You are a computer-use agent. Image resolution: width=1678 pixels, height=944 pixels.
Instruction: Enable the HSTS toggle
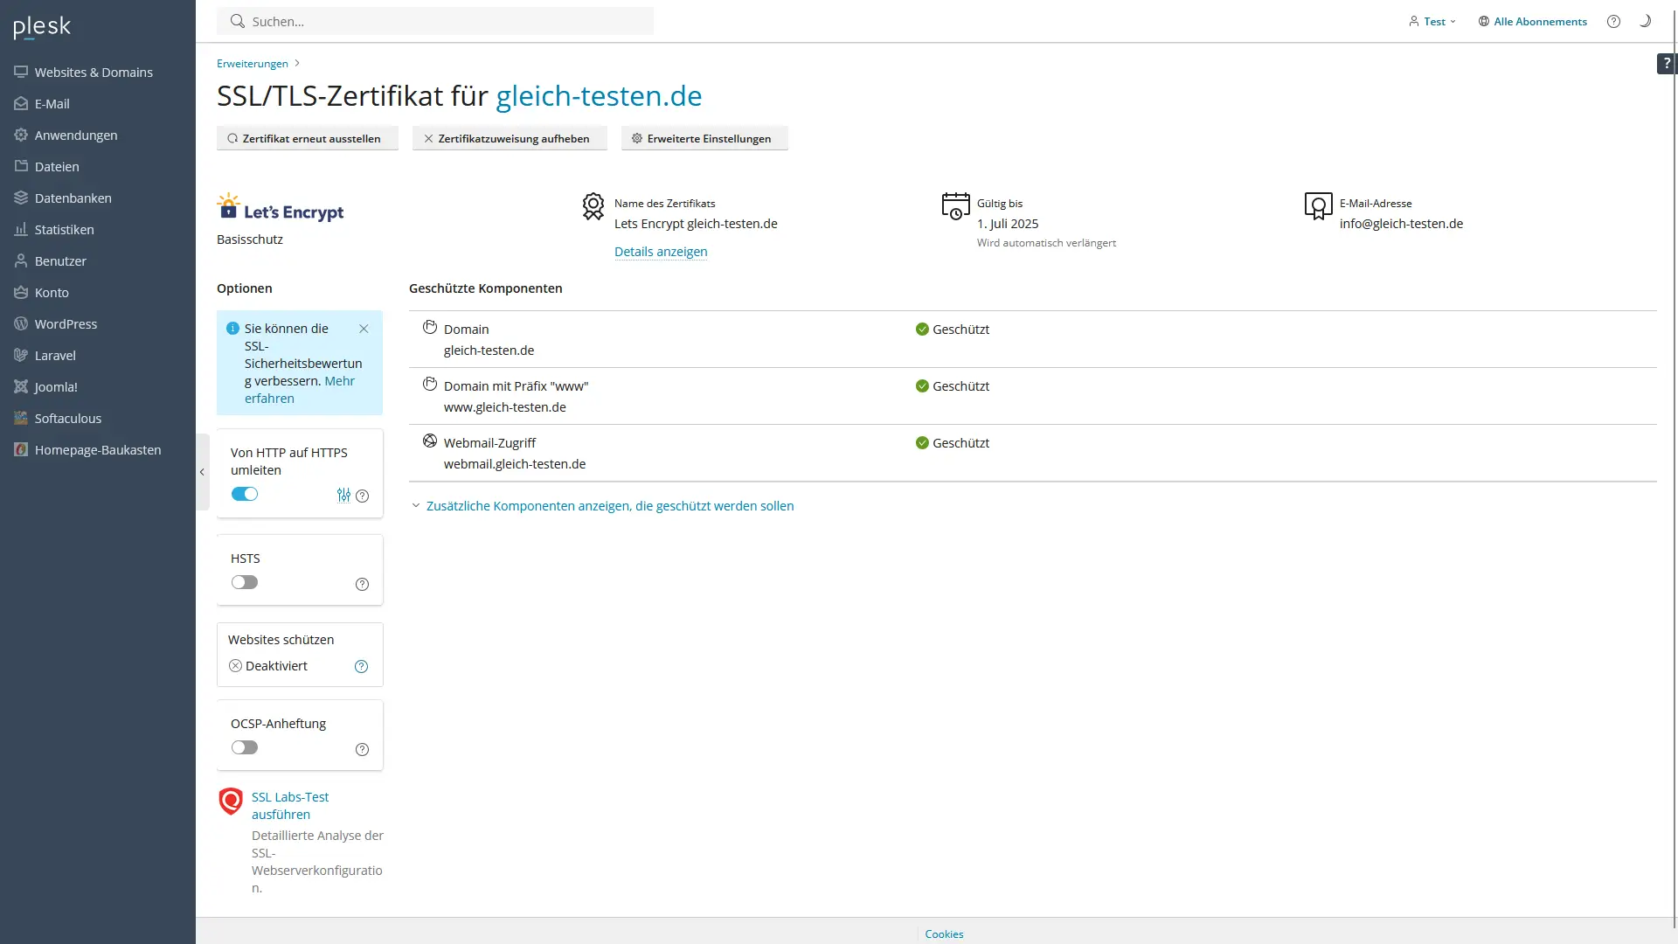tap(244, 582)
